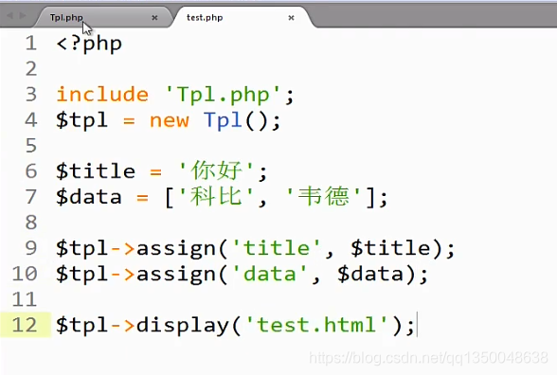Viewport: 557px width, 375px height.
Task: Click the $title variable on line 6
Action: point(95,171)
